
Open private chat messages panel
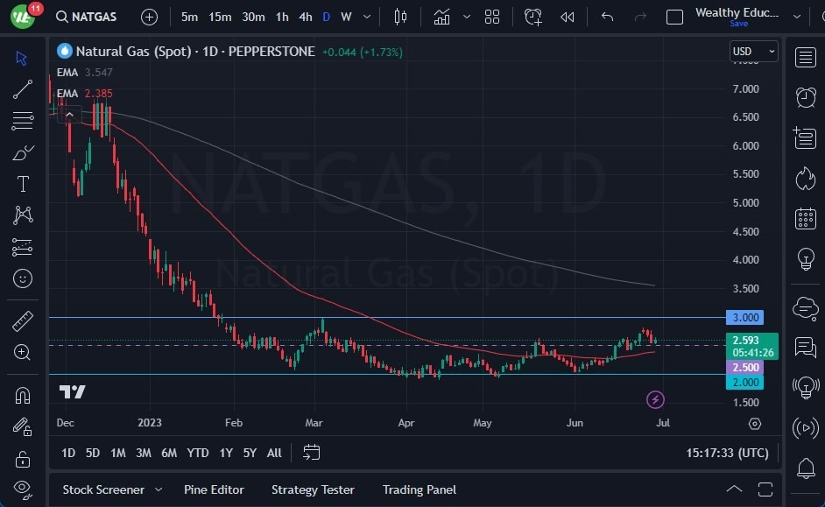click(x=806, y=348)
